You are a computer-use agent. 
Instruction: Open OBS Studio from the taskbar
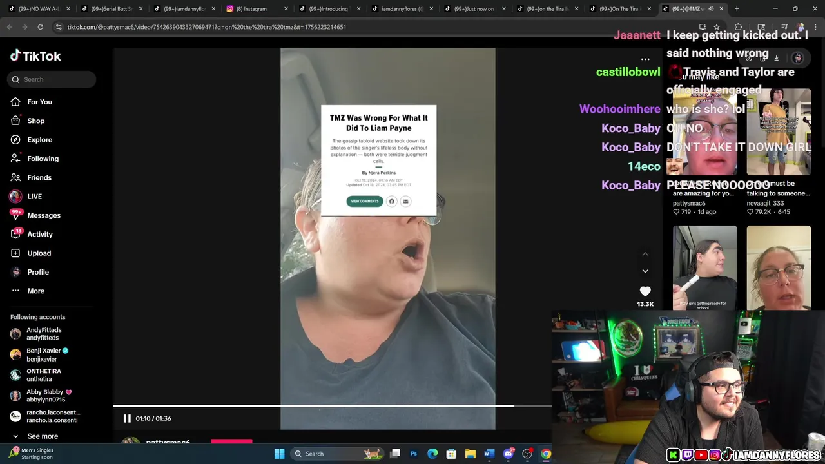(x=527, y=454)
